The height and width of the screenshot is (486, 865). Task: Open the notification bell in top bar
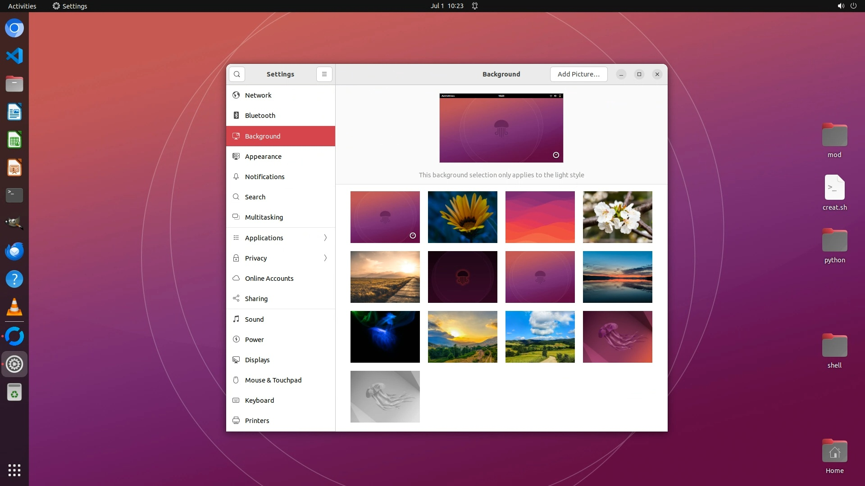click(475, 6)
